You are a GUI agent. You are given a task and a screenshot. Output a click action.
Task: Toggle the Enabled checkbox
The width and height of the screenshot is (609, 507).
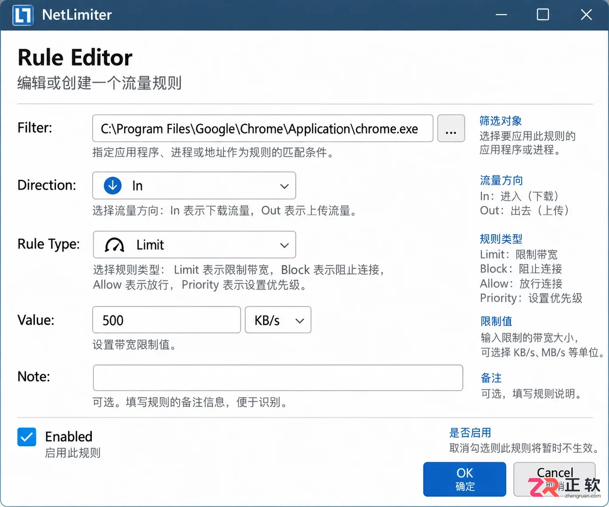tap(27, 437)
